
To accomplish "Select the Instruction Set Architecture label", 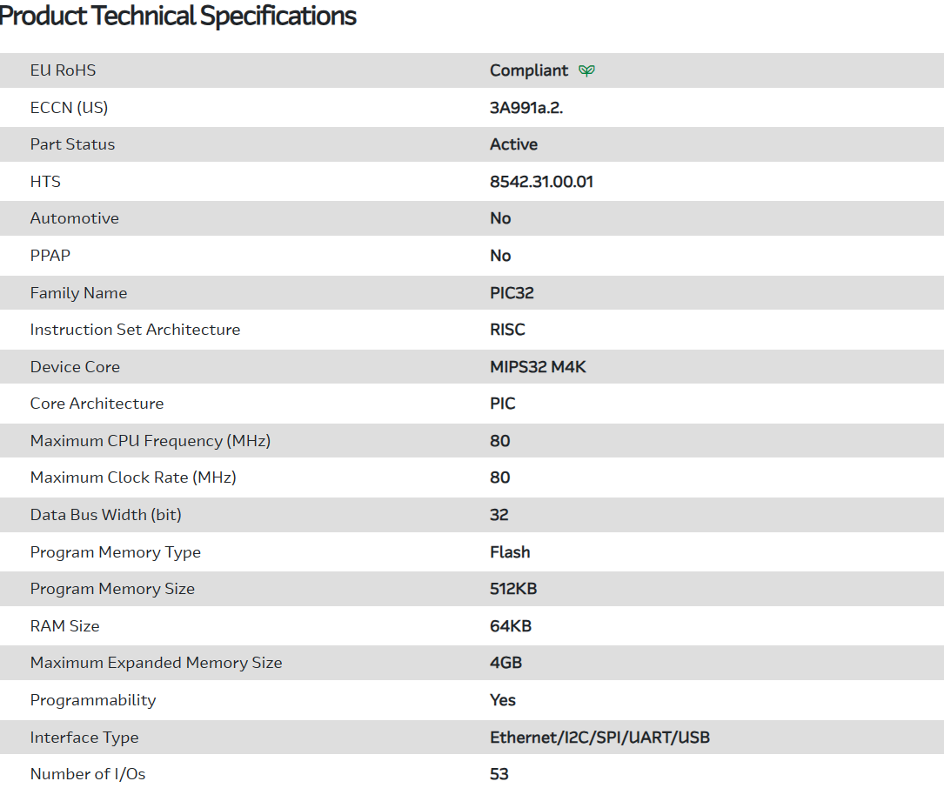I will click(135, 330).
